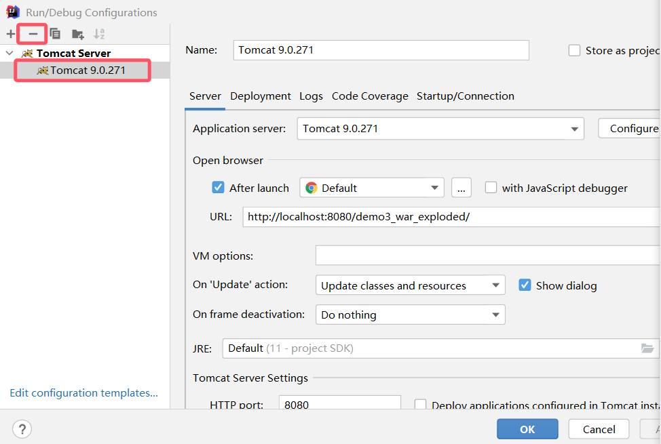This screenshot has height=444, width=661.
Task: Enable with JavaScript debugger checkbox
Action: pyautogui.click(x=491, y=188)
